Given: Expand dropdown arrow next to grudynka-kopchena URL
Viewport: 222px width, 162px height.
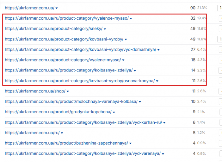Looking at the screenshot, I should point(114,112).
